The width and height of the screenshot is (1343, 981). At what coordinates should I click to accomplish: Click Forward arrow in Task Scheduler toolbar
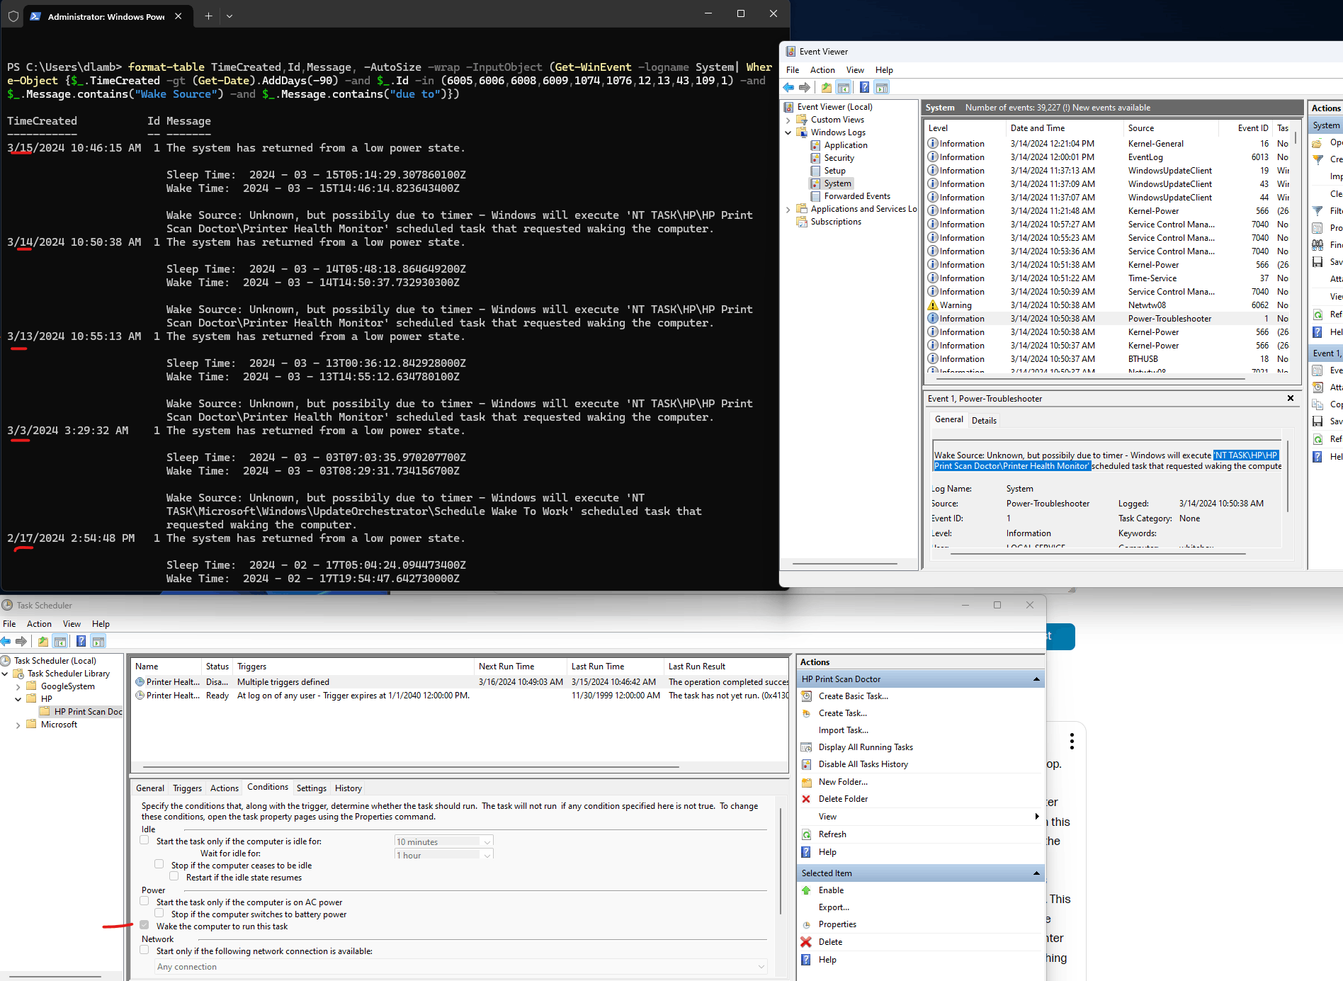[21, 642]
